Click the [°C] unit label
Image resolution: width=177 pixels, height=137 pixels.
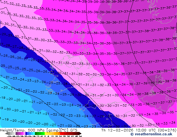coord(64,130)
